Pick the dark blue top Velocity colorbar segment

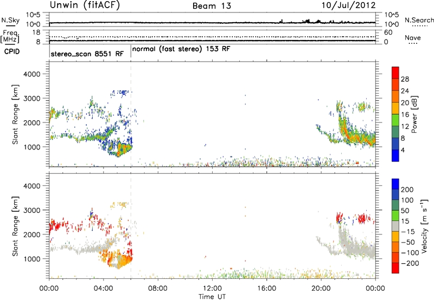[x=395, y=184]
